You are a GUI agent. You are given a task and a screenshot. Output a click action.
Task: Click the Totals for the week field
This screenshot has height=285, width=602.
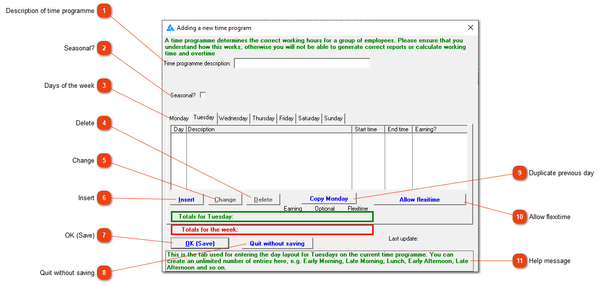[272, 230]
